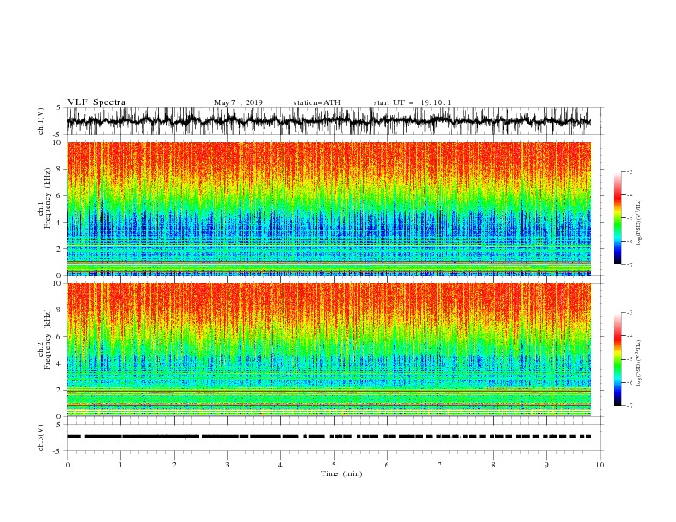676x522 pixels.
Task: Click the time axis tick label "10" at right end
Action: (x=600, y=465)
